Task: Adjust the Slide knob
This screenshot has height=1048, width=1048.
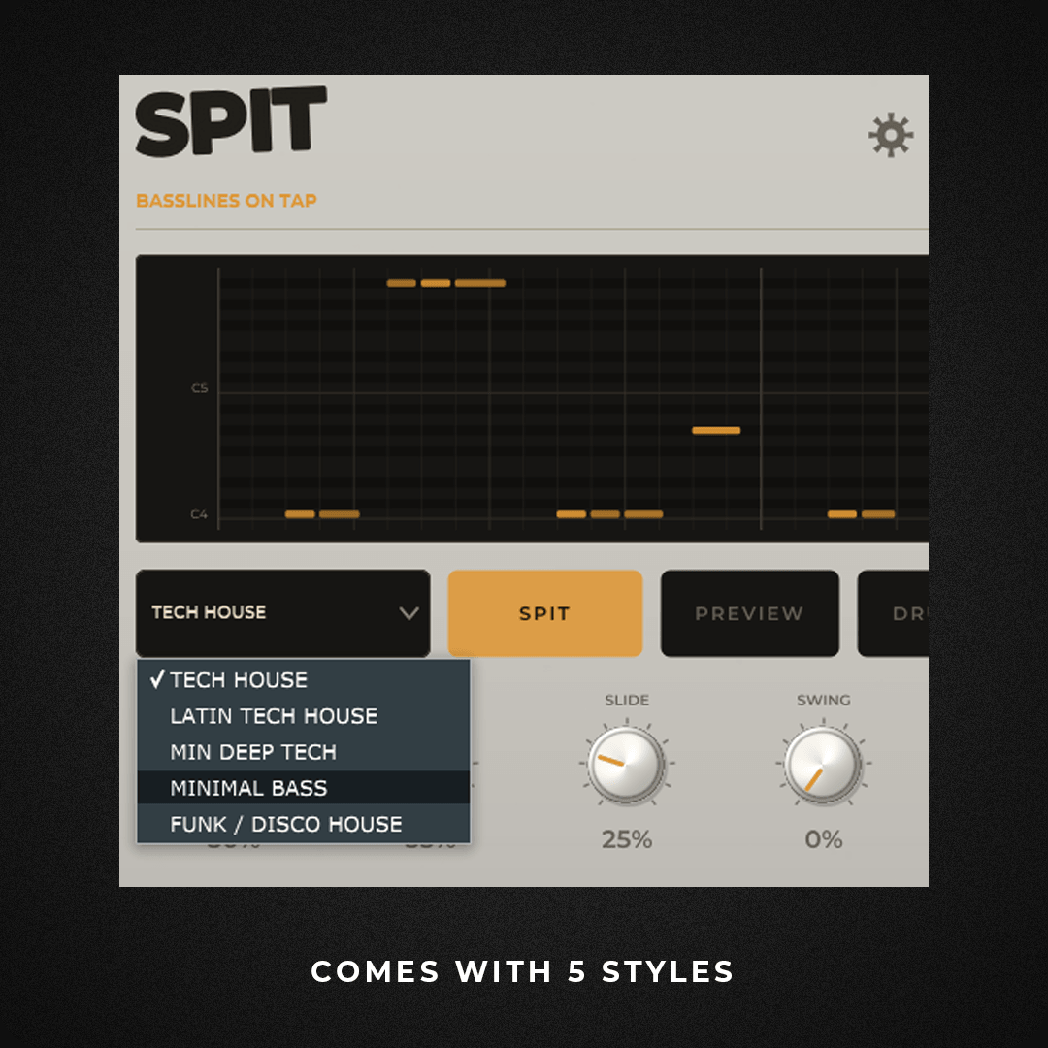Action: (x=626, y=764)
